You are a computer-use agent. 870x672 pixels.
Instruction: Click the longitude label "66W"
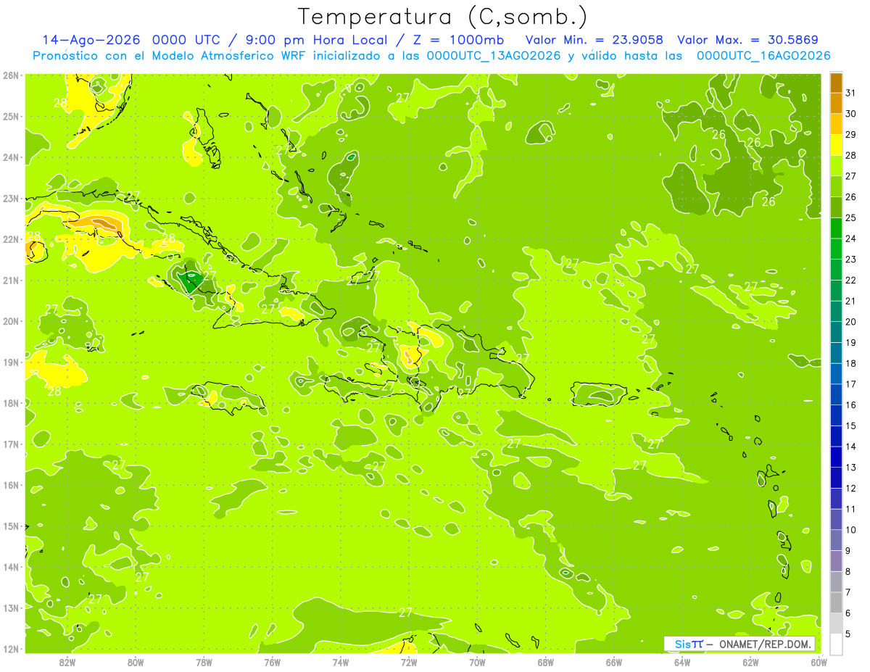(x=614, y=661)
